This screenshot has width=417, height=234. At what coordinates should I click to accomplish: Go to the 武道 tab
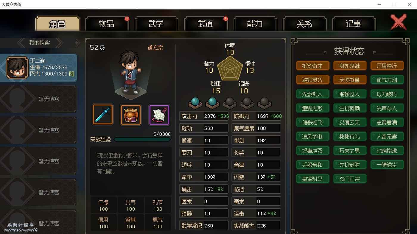[x=206, y=24]
